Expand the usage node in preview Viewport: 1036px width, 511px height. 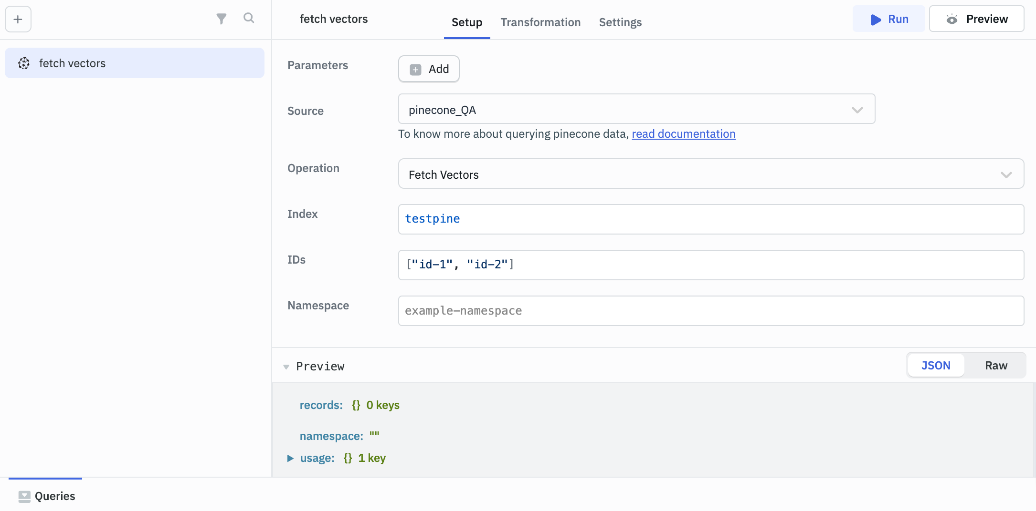(290, 458)
